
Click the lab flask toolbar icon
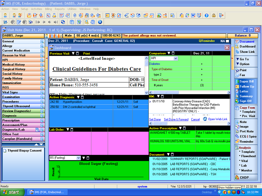(54, 15)
